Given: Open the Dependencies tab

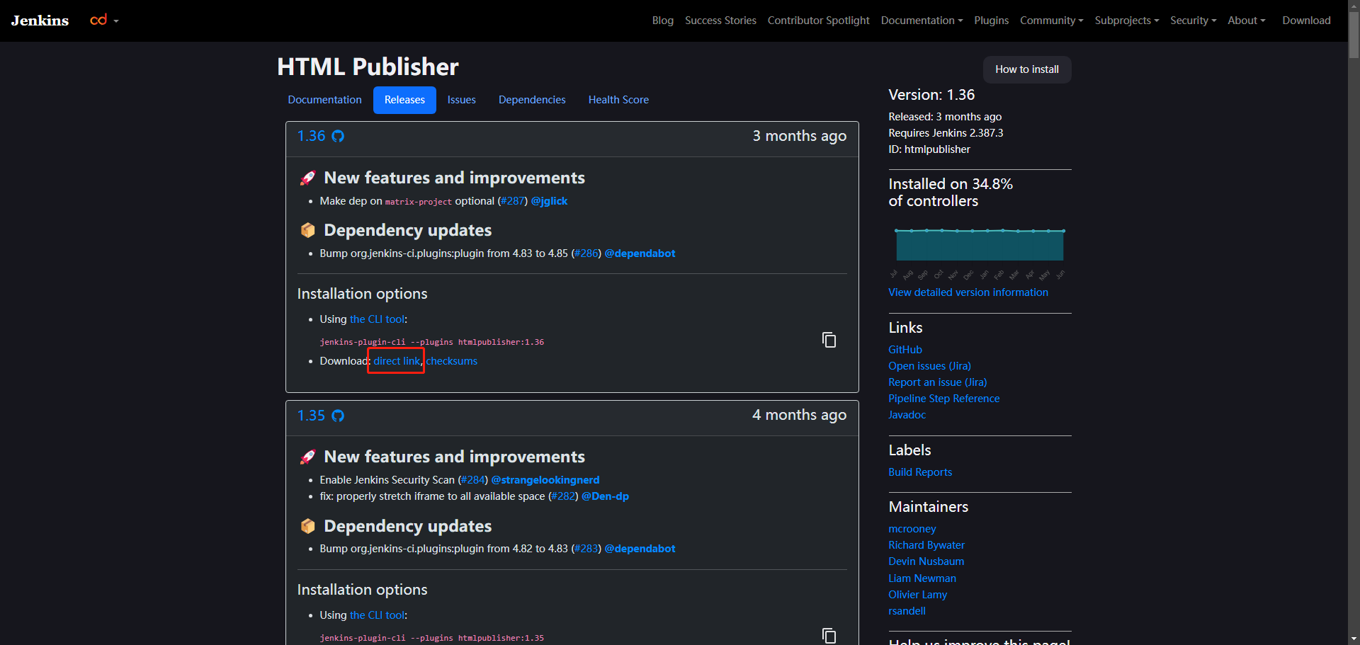Looking at the screenshot, I should [x=532, y=100].
